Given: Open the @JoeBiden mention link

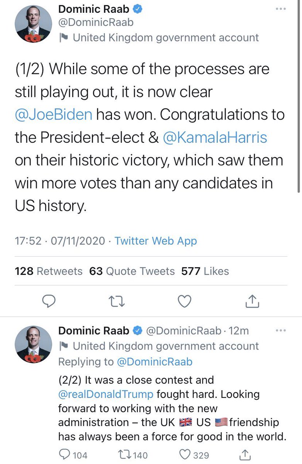Looking at the screenshot, I should pyautogui.click(x=53, y=114).
